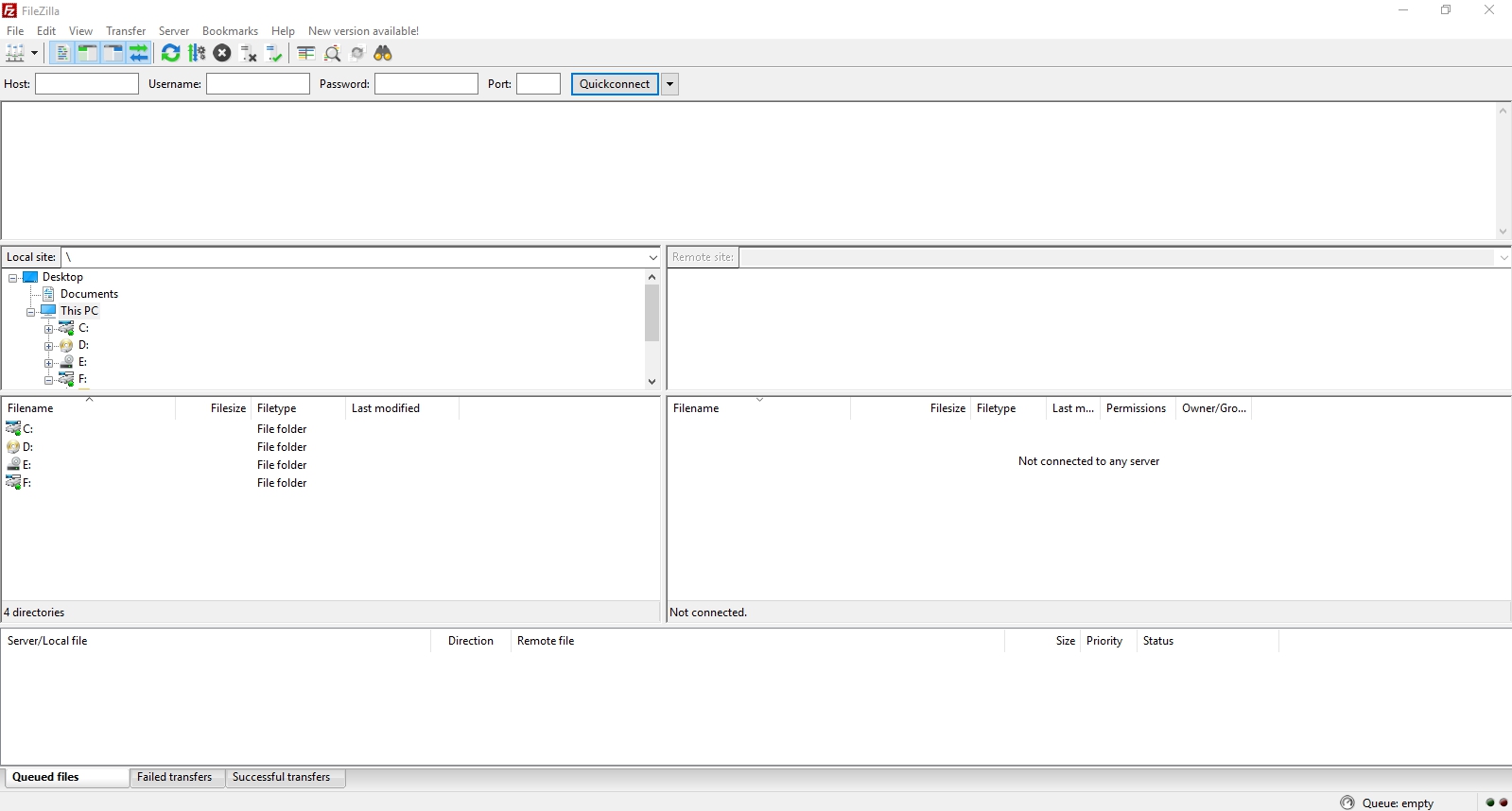The image size is (1512, 811).
Task: Refresh the file and folder lists
Action: click(170, 53)
